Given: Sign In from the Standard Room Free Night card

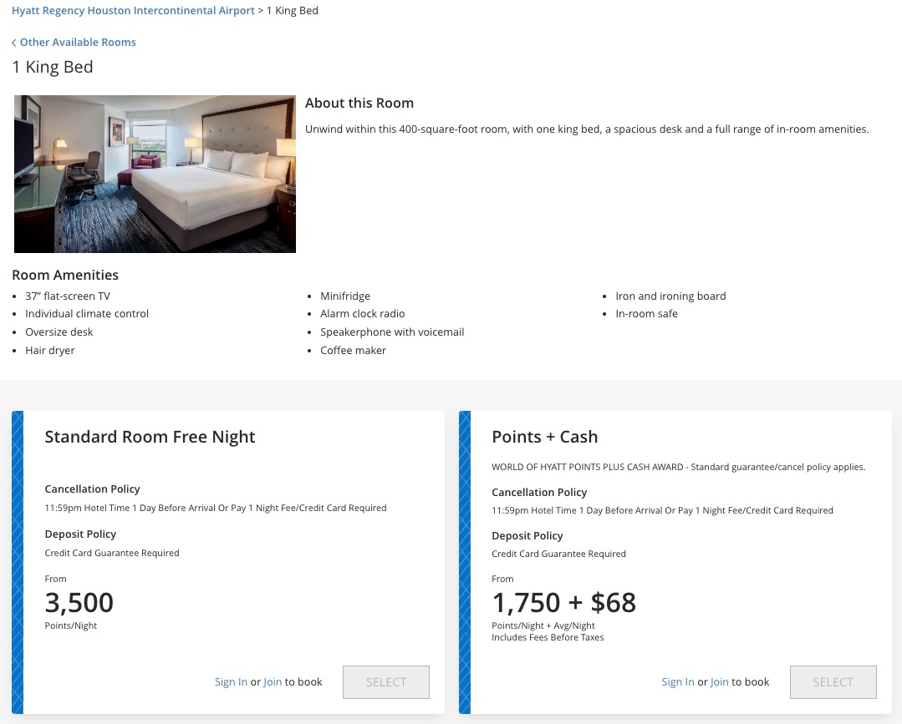Looking at the screenshot, I should click(231, 682).
